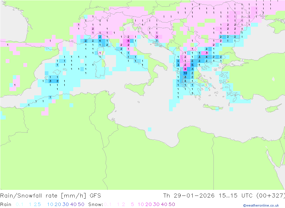The height and width of the screenshot is (208, 285).
Task: Select the snow legend value 10
Action: coord(141,204)
